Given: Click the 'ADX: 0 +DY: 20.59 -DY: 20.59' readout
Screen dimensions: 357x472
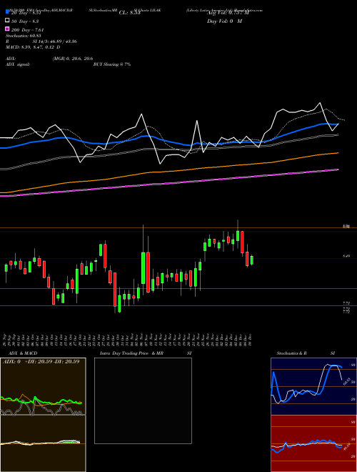Looking at the screenshot, I should [x=41, y=361].
